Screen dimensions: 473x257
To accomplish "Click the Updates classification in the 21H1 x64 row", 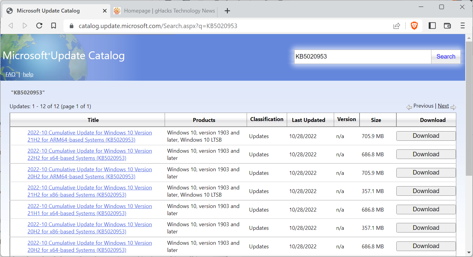I will pos(259,210).
